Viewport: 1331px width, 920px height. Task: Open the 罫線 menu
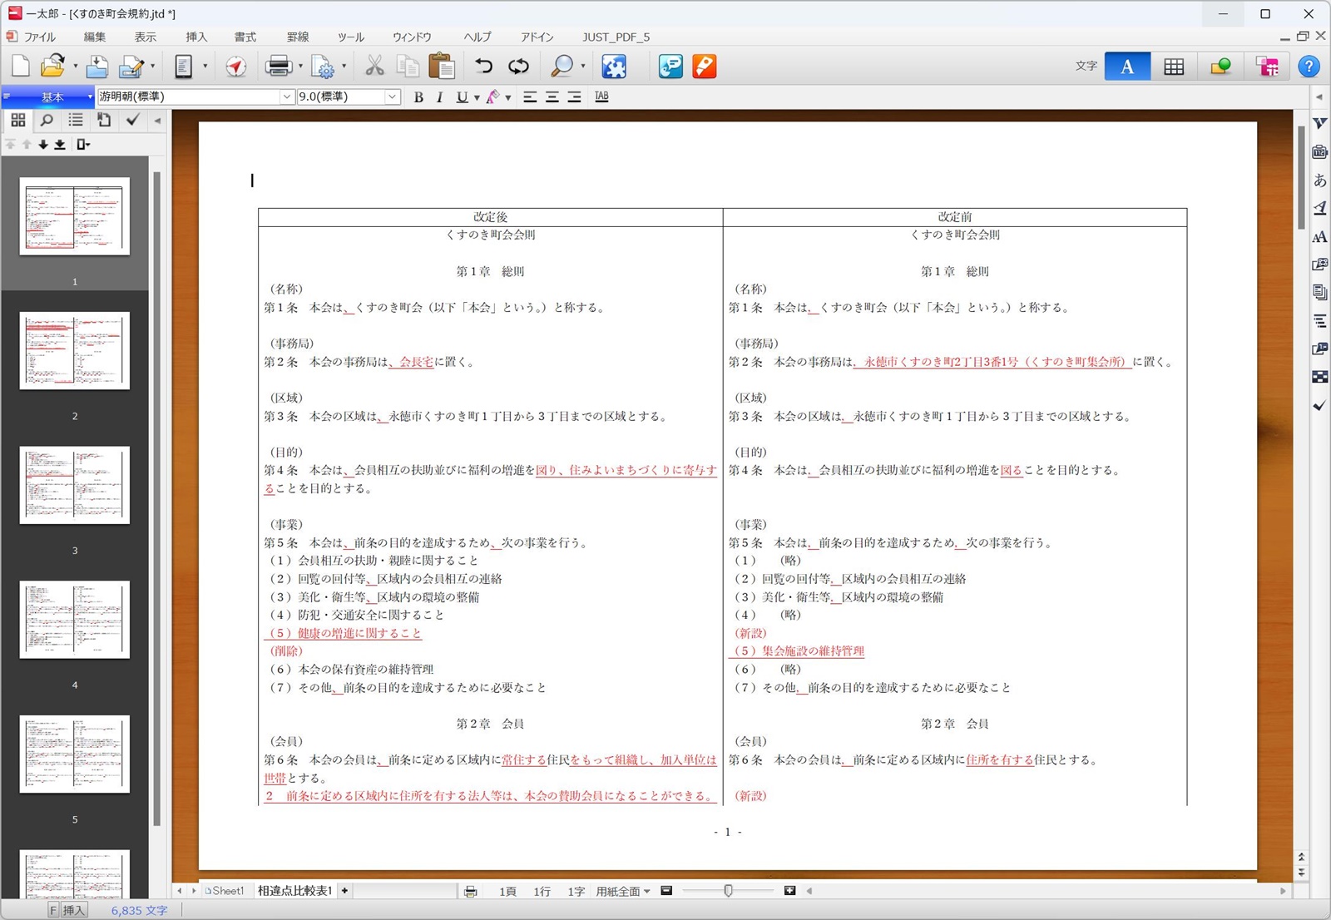pos(298,37)
